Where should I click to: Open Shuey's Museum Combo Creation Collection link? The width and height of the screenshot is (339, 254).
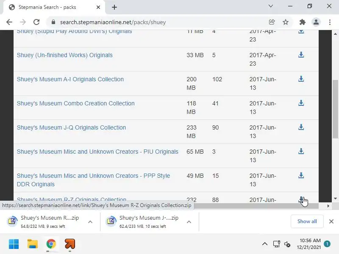76,103
